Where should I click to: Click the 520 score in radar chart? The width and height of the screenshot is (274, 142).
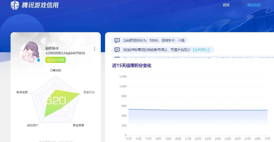(56, 100)
